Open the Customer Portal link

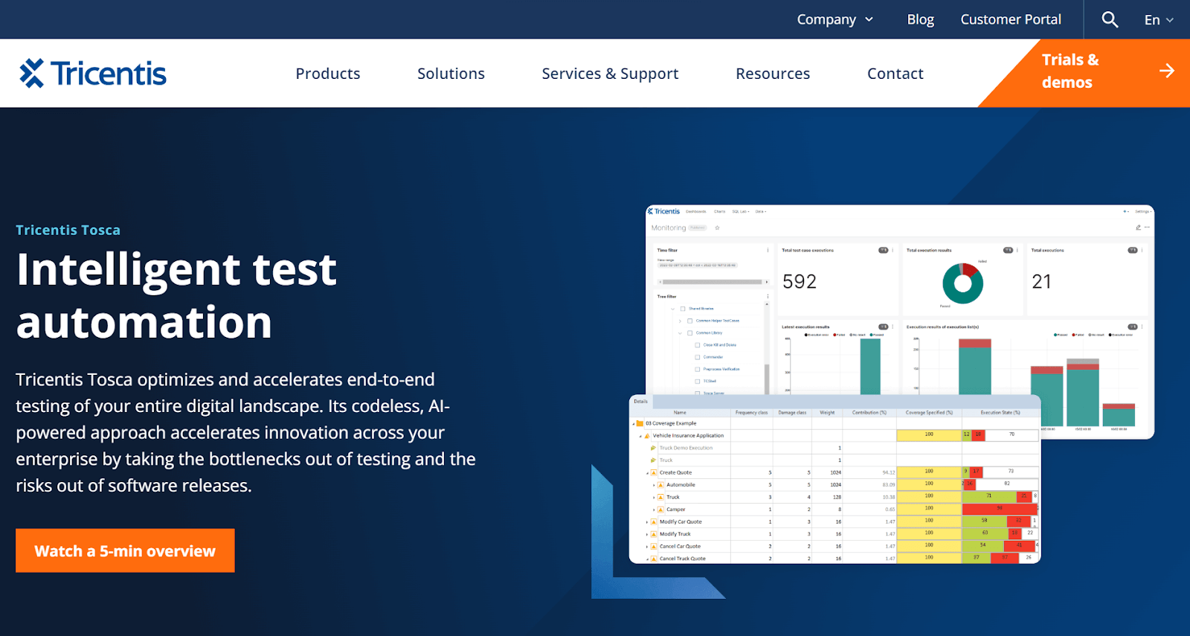1011,19
